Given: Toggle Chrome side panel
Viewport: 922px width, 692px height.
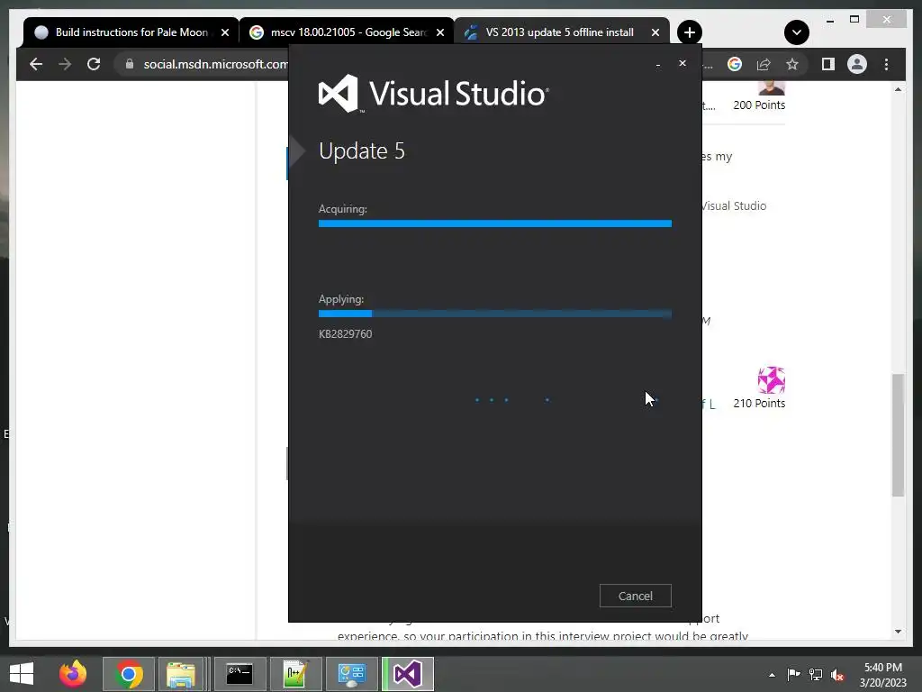Looking at the screenshot, I should pos(828,64).
